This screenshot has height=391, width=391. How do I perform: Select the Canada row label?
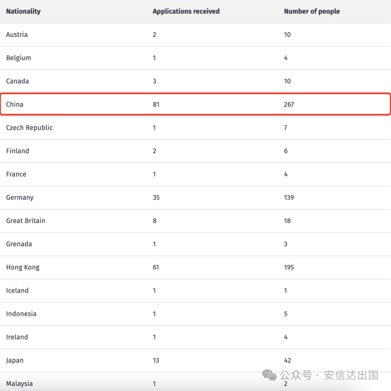(17, 81)
